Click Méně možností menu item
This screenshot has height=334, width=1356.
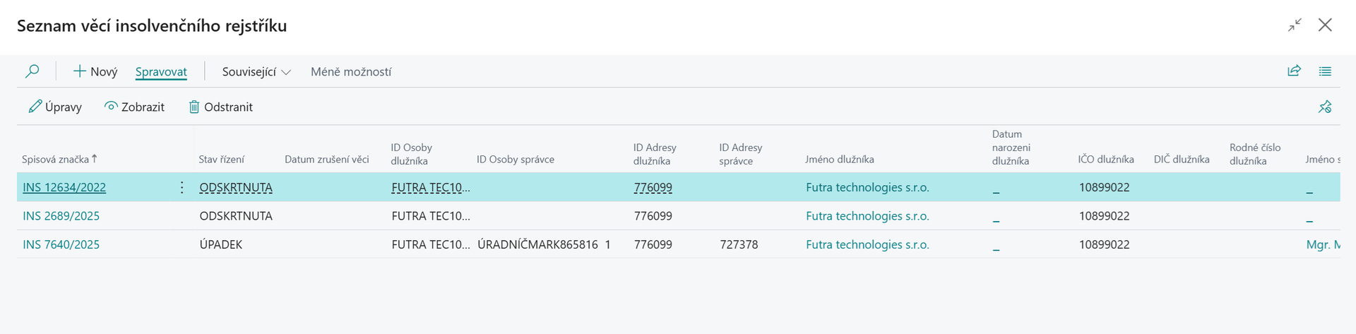point(351,72)
